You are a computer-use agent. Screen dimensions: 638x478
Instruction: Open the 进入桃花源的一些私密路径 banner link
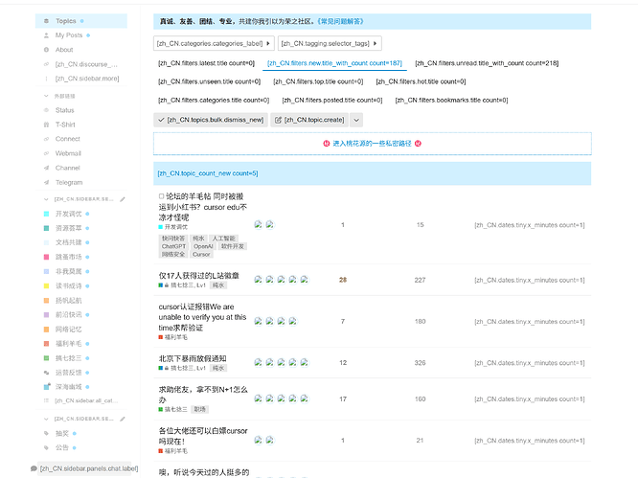372,144
